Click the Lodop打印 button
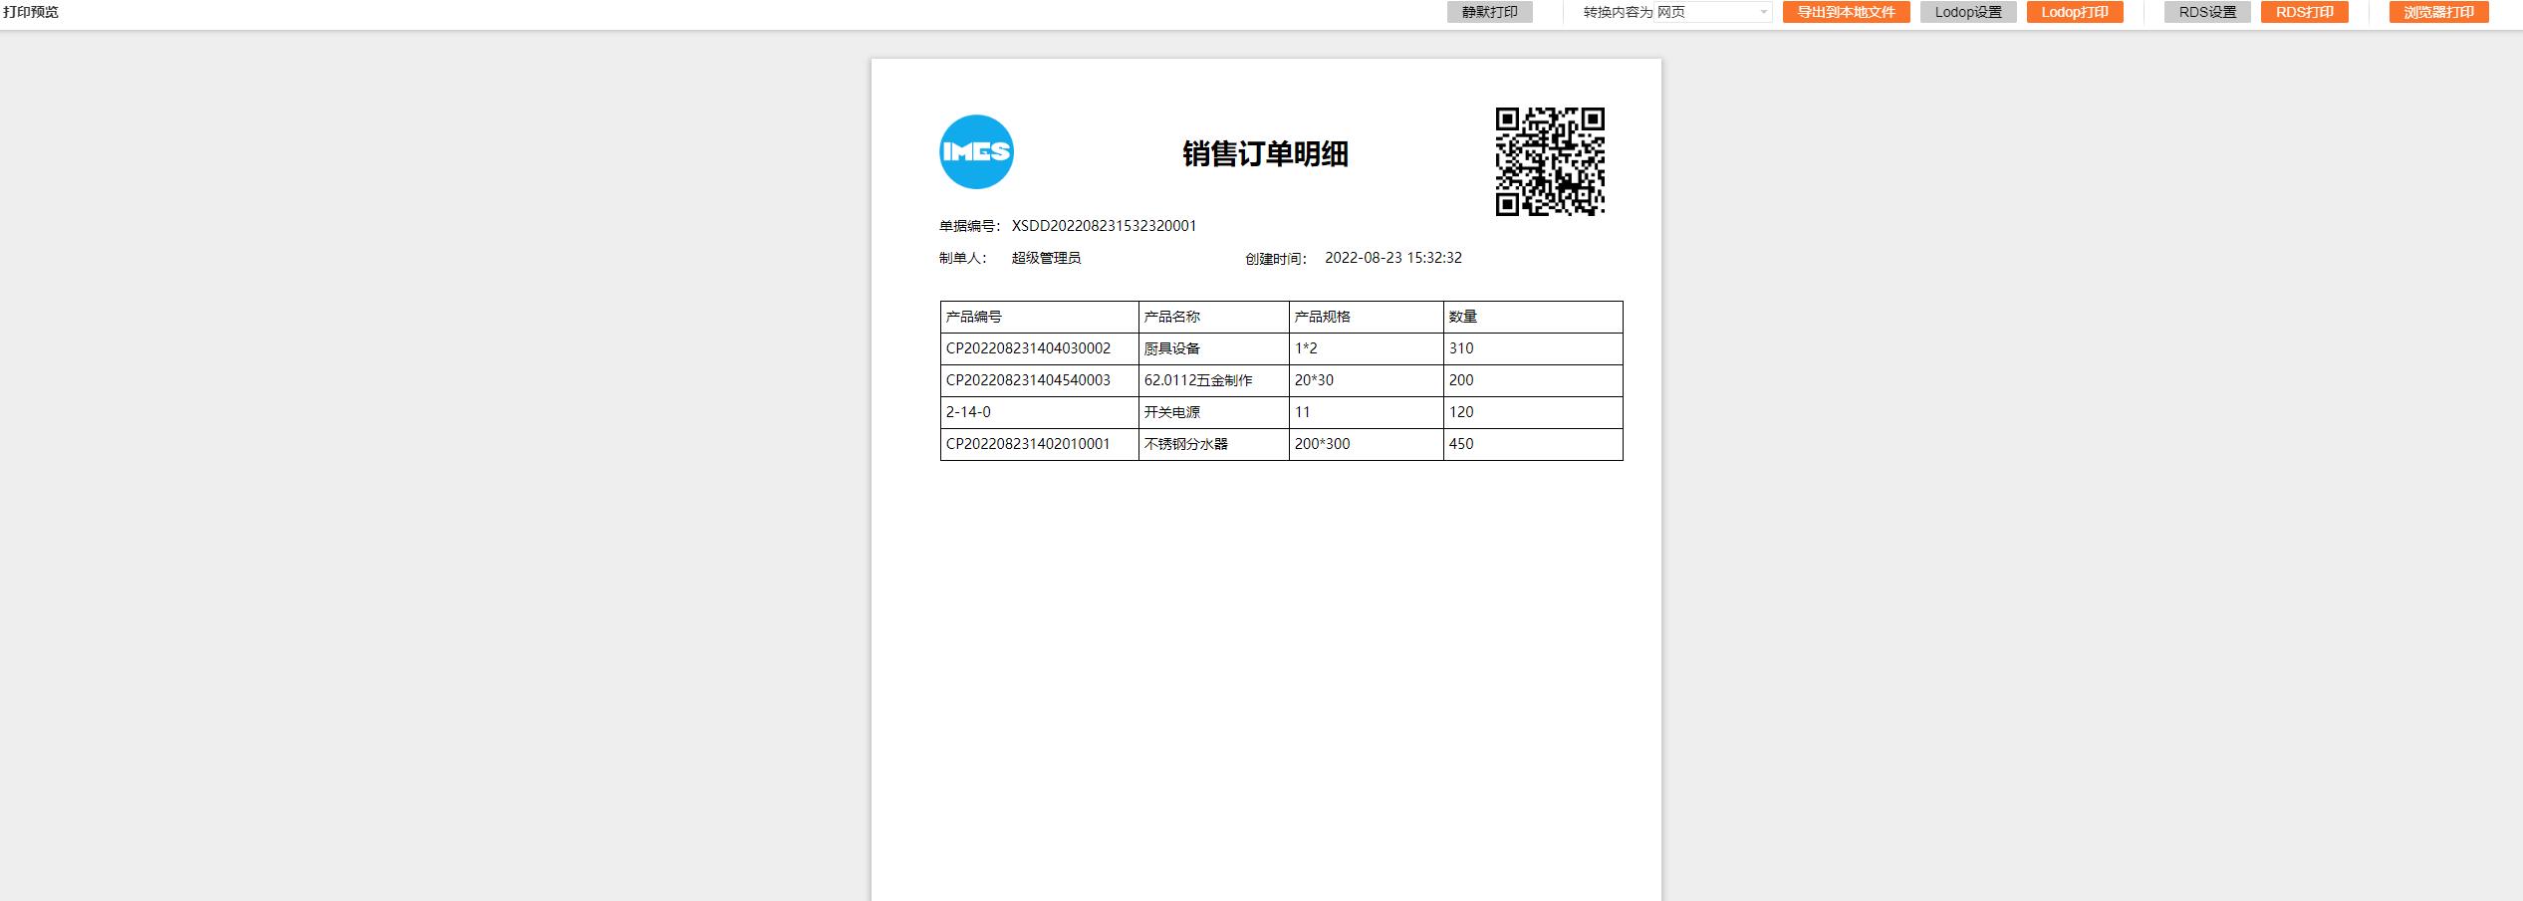 tap(2075, 12)
